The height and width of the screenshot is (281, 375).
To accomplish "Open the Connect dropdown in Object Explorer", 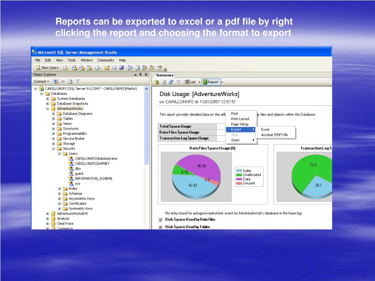I will pyautogui.click(x=41, y=82).
